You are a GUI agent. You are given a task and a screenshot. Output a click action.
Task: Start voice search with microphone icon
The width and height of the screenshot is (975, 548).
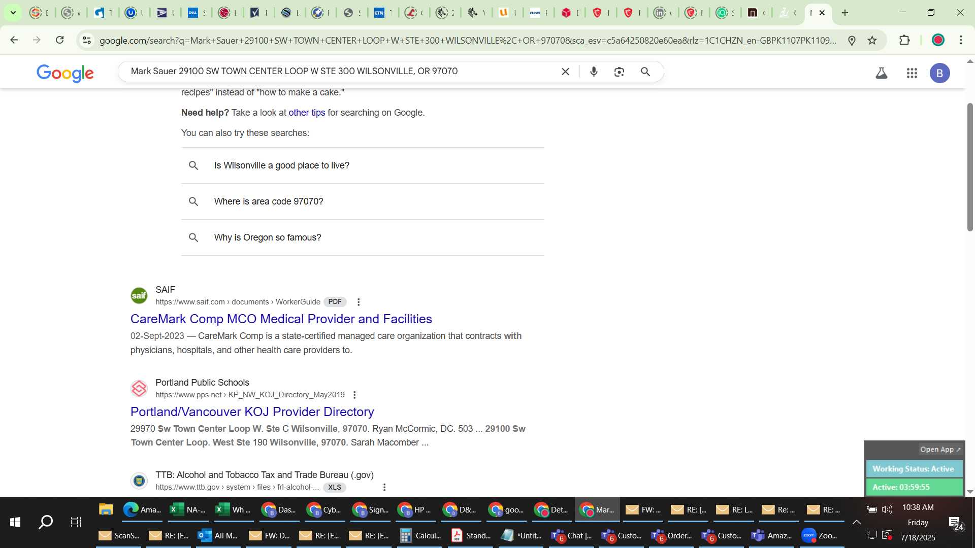[x=594, y=72]
